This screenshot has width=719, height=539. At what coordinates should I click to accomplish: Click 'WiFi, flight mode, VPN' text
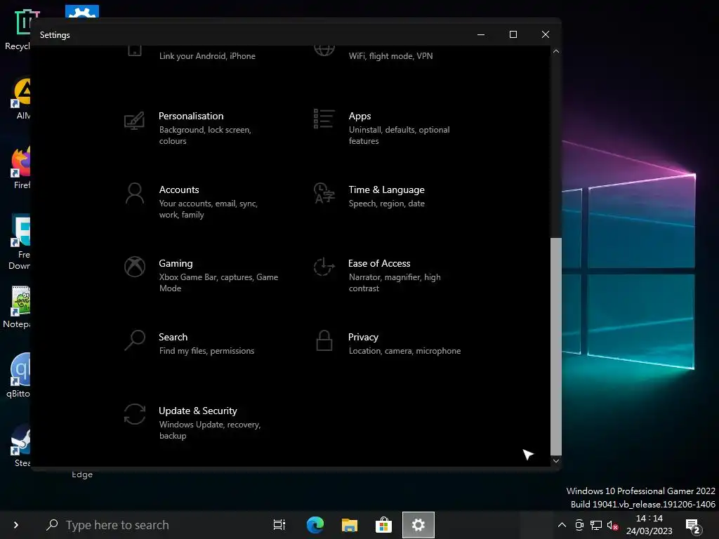390,56
